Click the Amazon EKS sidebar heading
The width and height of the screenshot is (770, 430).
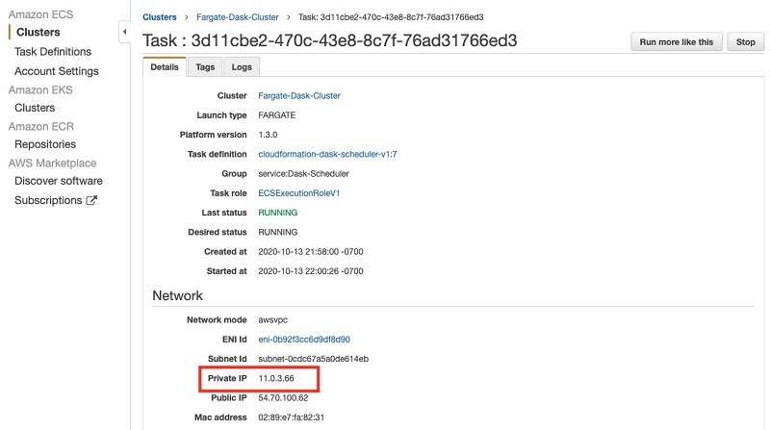40,90
